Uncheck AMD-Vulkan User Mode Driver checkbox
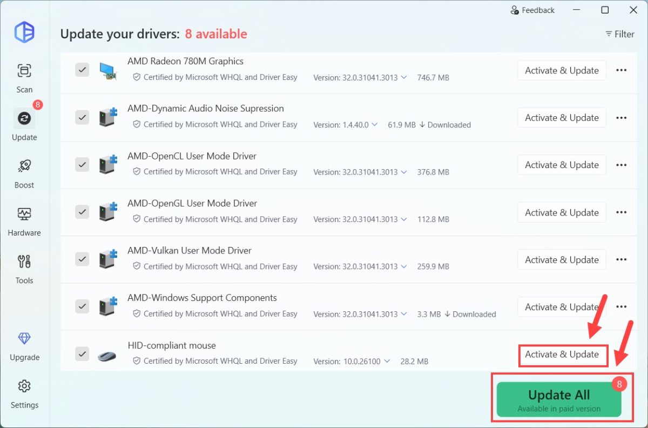 (82, 259)
